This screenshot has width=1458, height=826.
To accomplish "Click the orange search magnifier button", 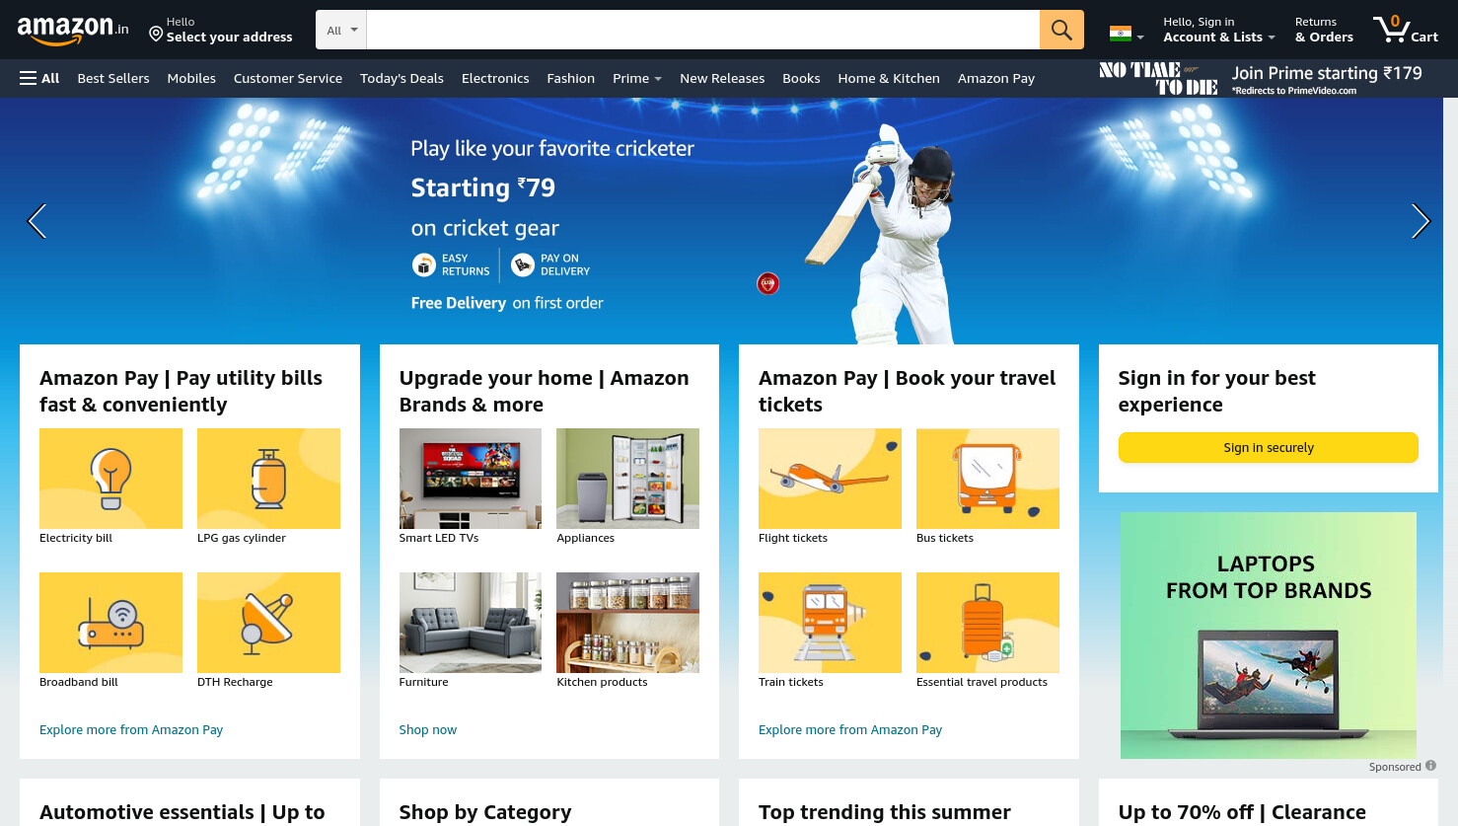I will click(x=1061, y=30).
